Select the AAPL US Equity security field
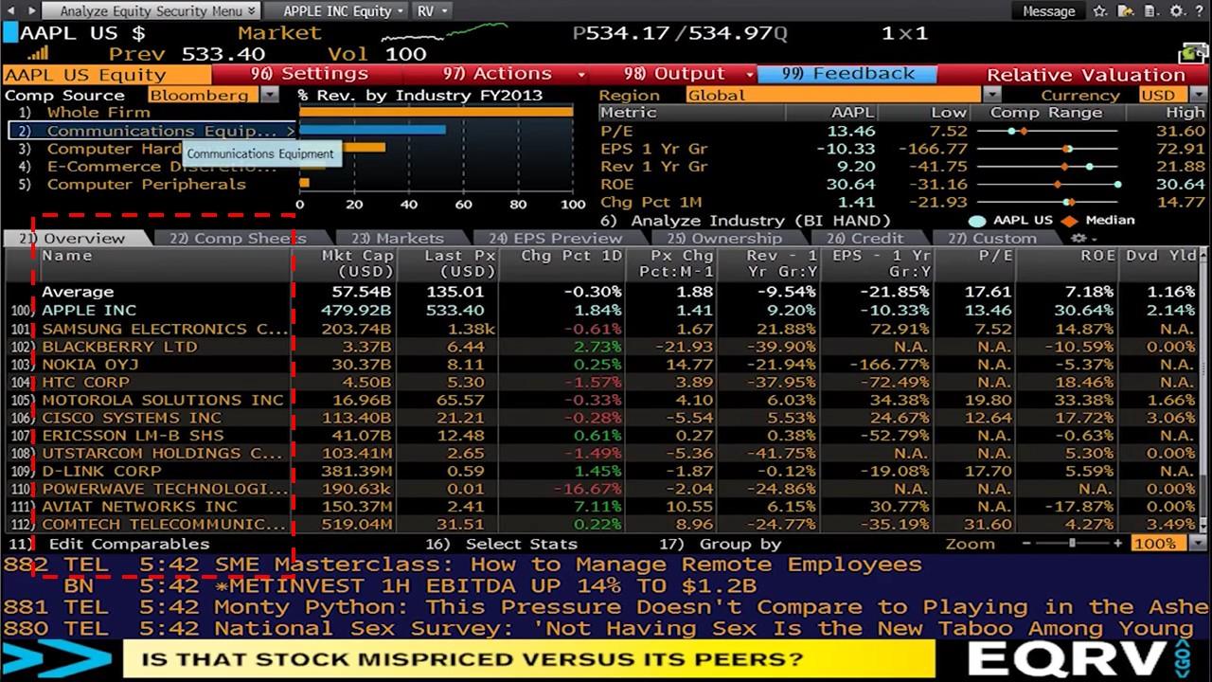This screenshot has height=682, width=1212. pos(107,75)
